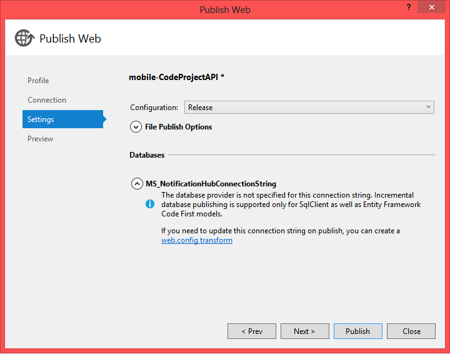Click the Next > button

[305, 331]
